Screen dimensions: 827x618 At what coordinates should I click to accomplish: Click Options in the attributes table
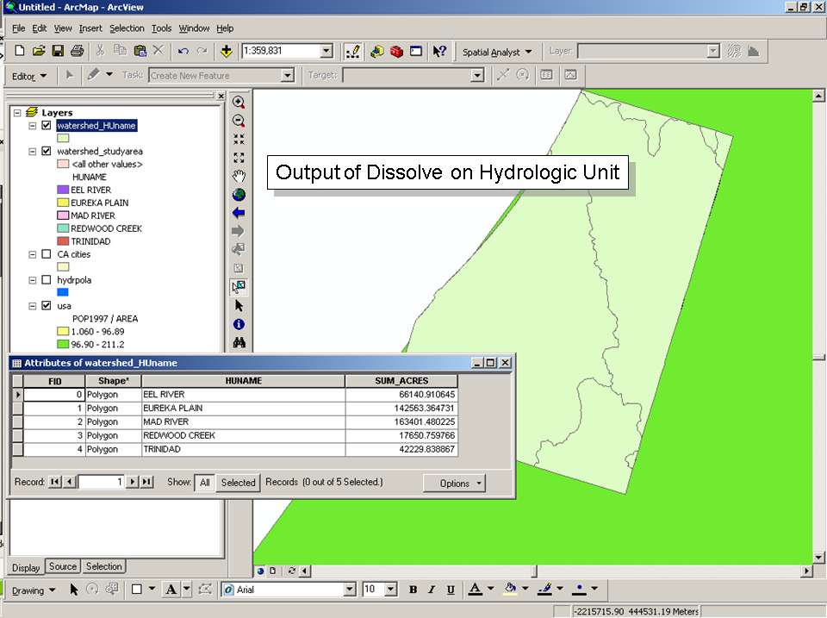click(454, 483)
